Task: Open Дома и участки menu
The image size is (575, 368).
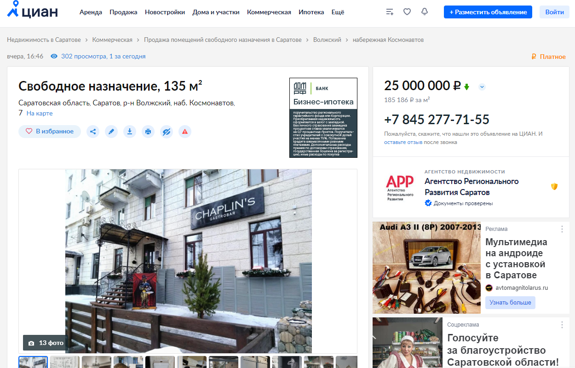Action: point(216,12)
